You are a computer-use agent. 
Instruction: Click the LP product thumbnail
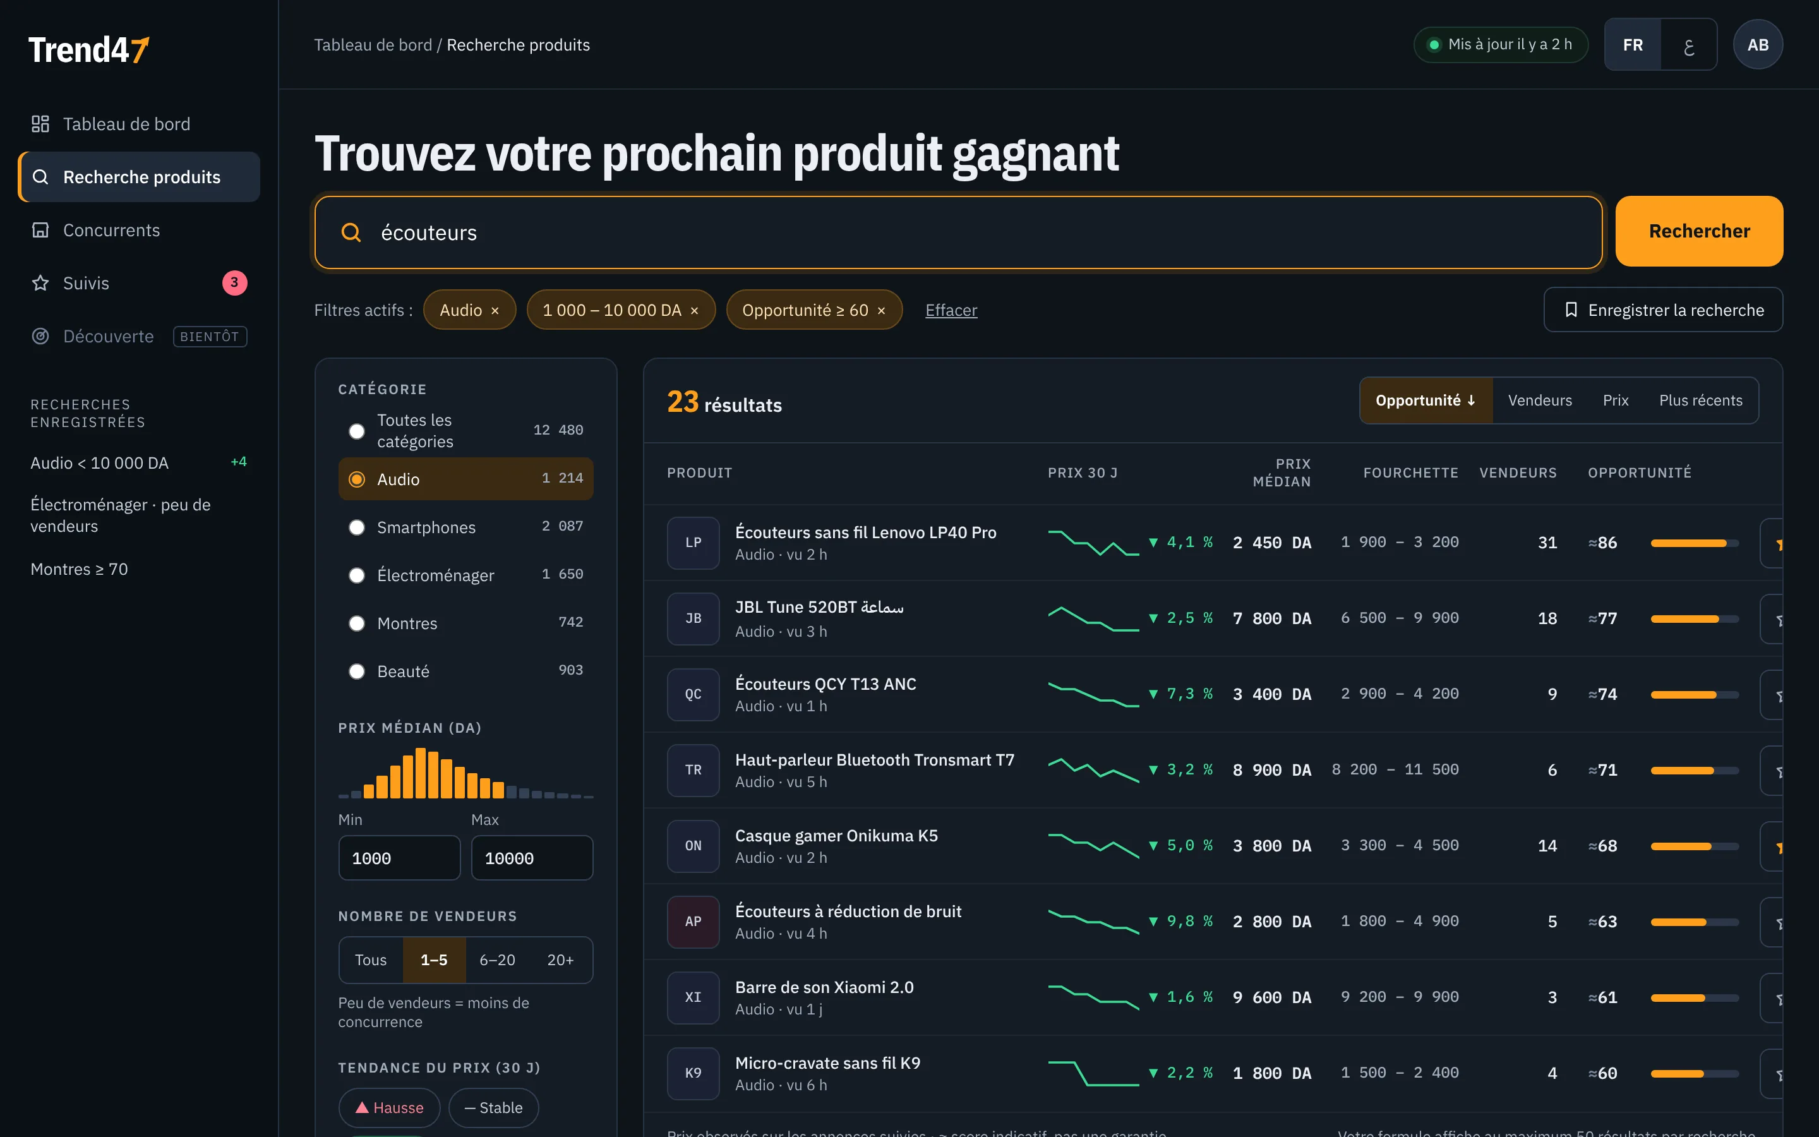point(693,543)
